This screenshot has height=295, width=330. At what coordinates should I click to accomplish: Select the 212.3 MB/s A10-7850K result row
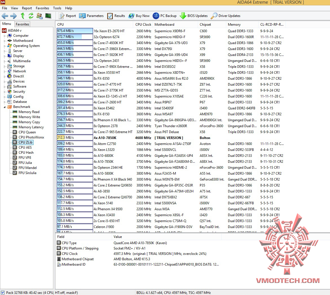(x=170, y=138)
